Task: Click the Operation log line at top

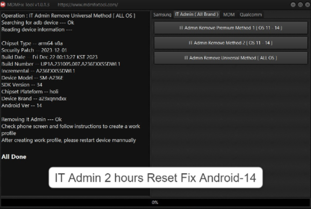Action: (x=68, y=16)
